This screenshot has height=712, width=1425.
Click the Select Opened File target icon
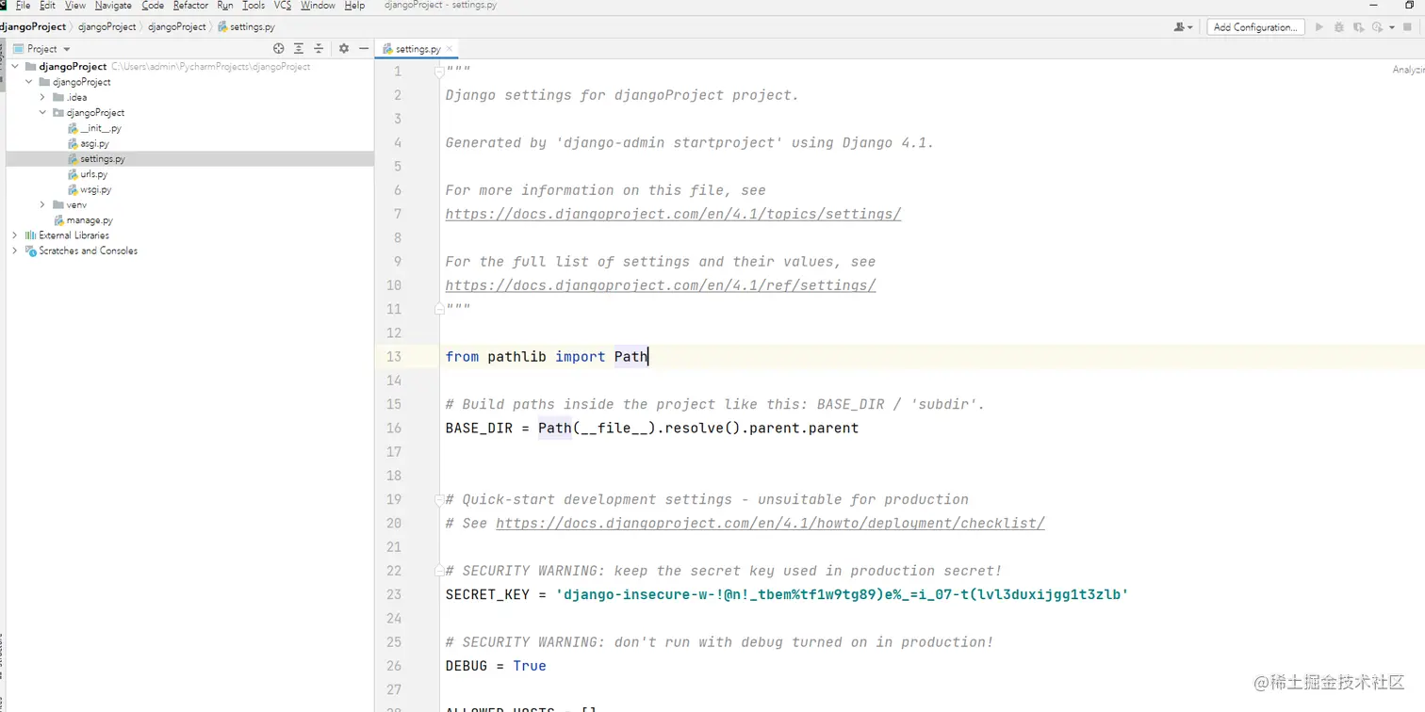pyautogui.click(x=278, y=48)
